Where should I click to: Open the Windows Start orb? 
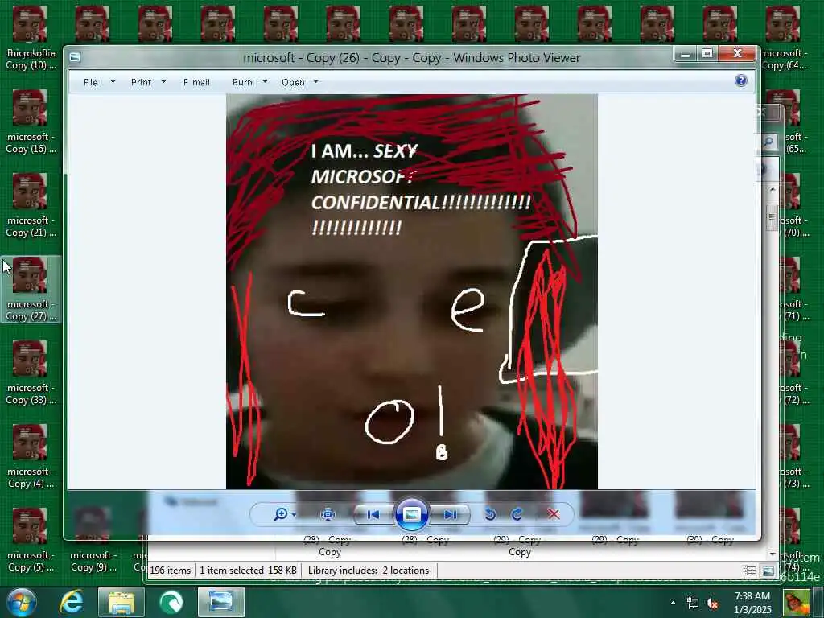coord(22,602)
